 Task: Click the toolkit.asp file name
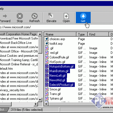[x=56, y=44]
